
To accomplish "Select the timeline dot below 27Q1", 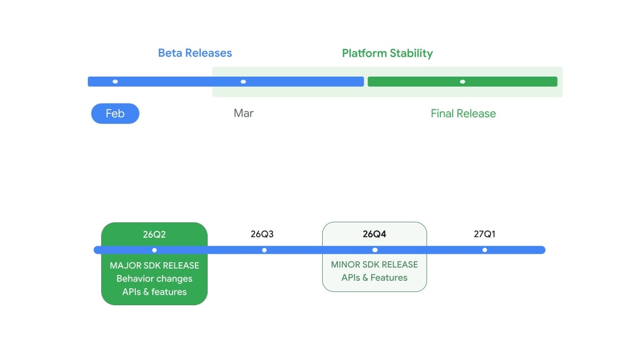I will pos(485,250).
